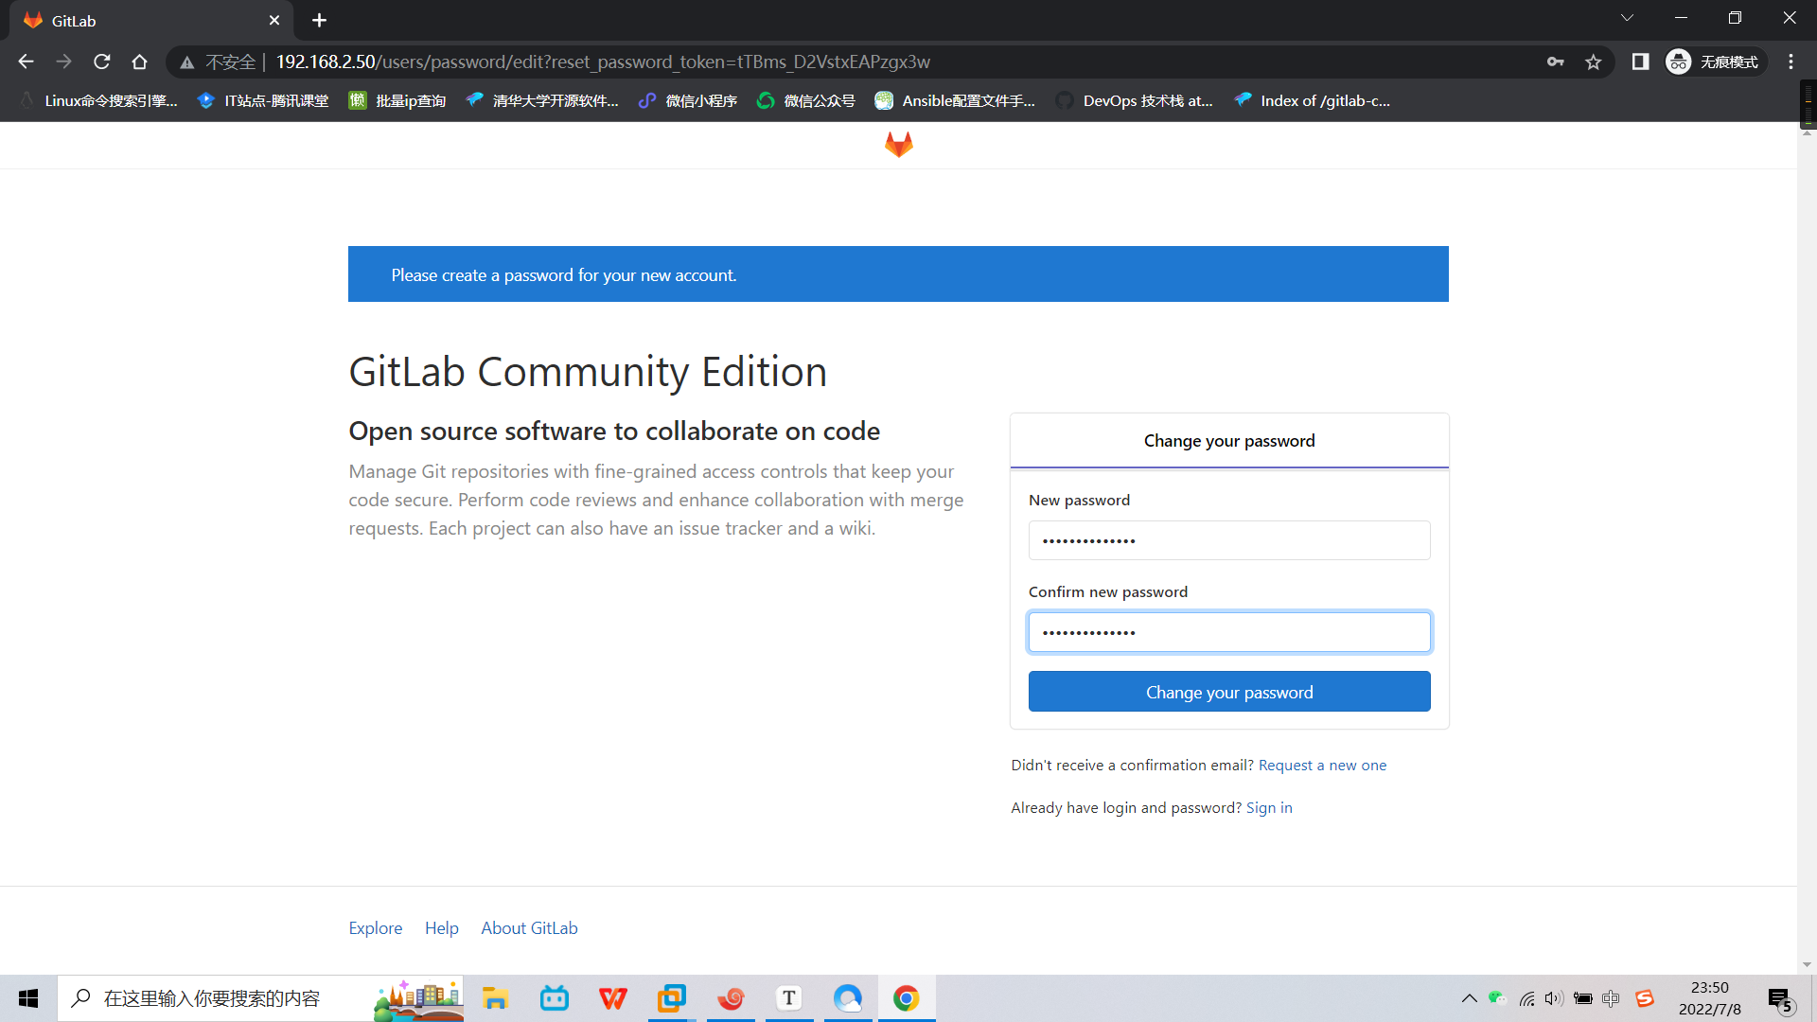The height and width of the screenshot is (1022, 1817).
Task: Open the incognito mode profile badge
Action: [1714, 62]
